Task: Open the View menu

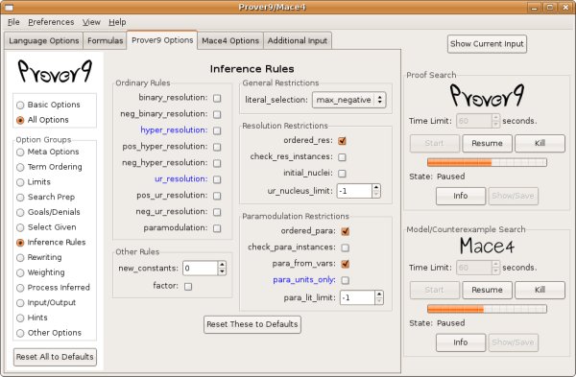Action: (x=91, y=22)
